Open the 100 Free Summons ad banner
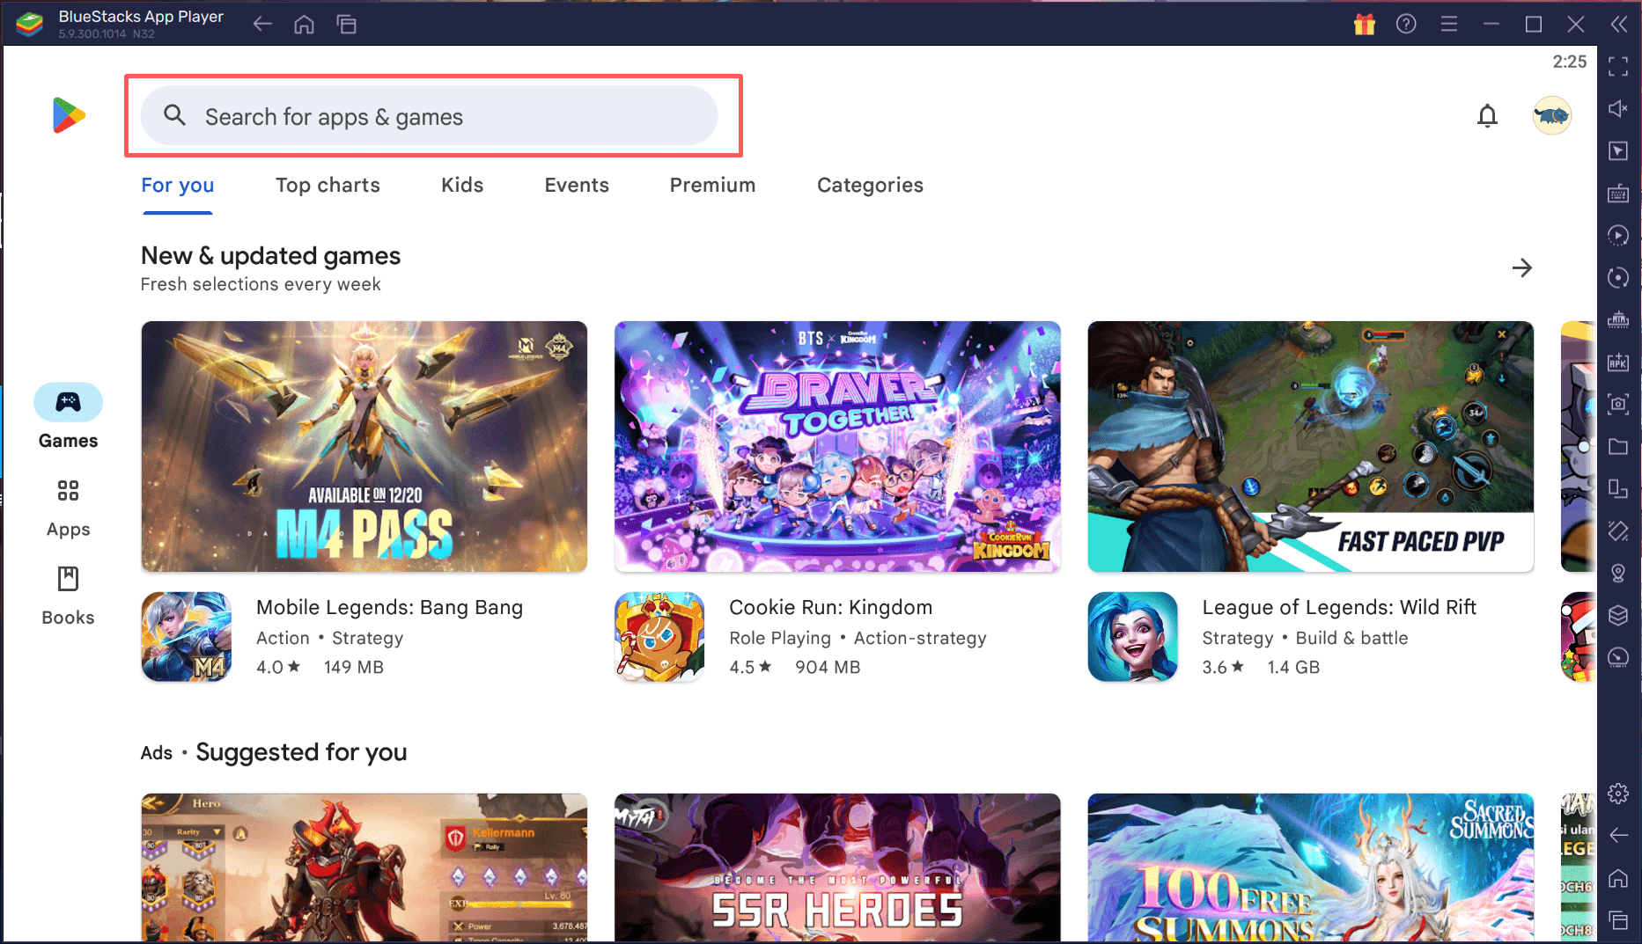This screenshot has width=1642, height=944. click(x=1310, y=867)
